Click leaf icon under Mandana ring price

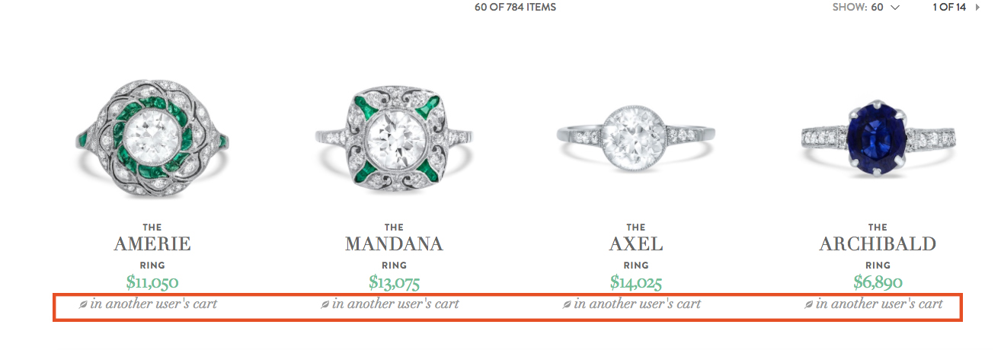tap(325, 304)
